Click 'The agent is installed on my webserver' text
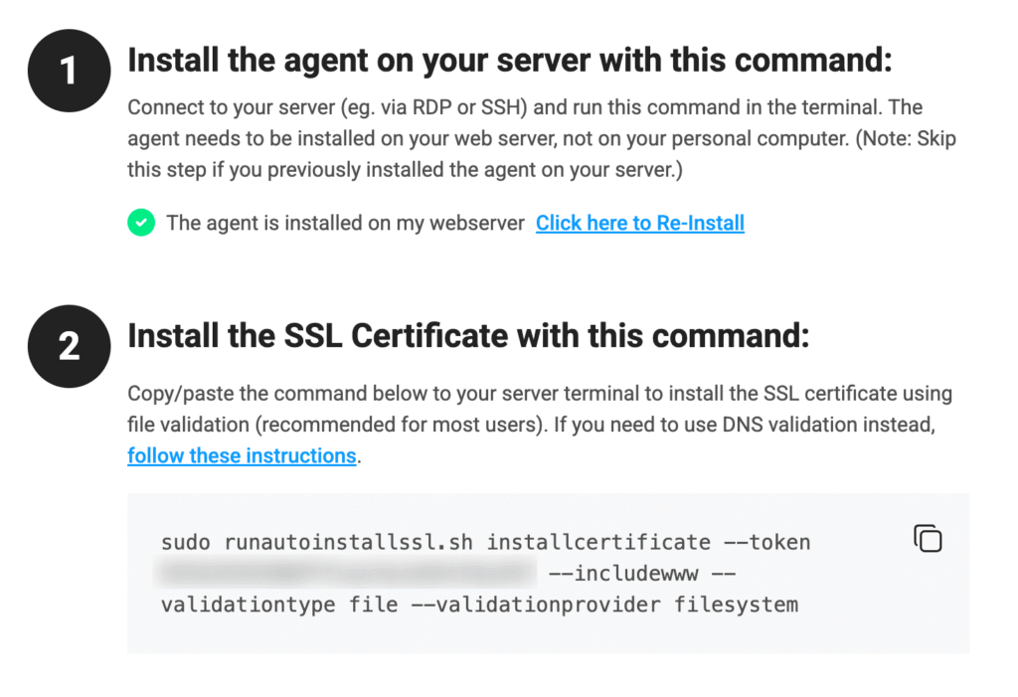 pos(345,223)
